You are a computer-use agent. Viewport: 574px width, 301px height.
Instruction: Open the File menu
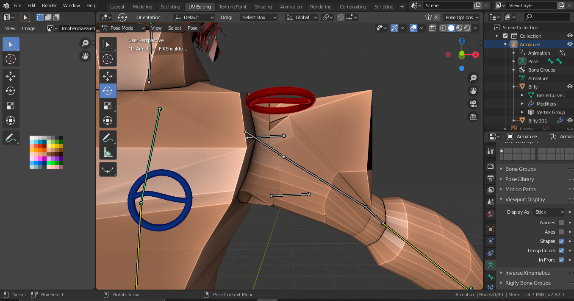[17, 6]
